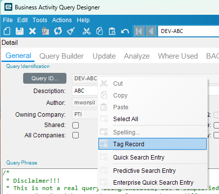Open the File menu
The height and width of the screenshot is (194, 219).
click(8, 20)
